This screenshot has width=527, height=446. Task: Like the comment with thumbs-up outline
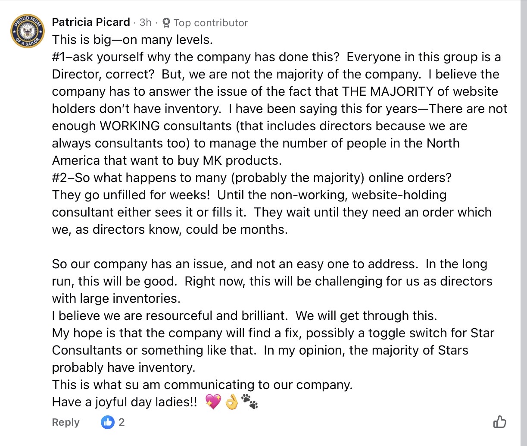click(x=499, y=421)
